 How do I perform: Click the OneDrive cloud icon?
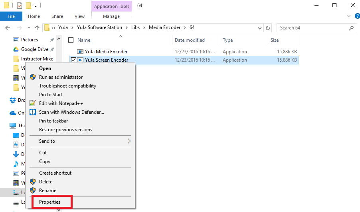tap(13, 113)
